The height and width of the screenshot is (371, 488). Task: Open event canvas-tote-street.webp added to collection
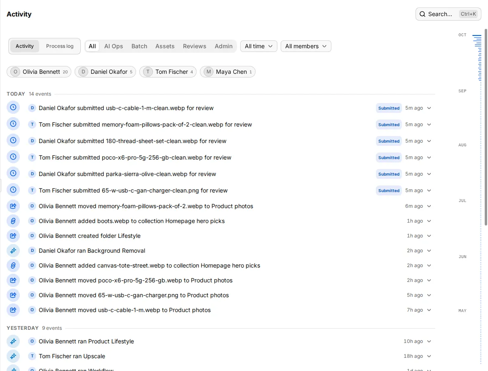(149, 265)
